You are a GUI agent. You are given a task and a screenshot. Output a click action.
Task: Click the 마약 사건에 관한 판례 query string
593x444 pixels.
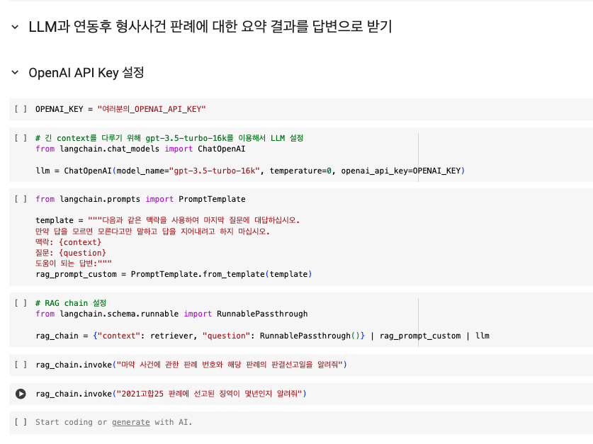click(x=230, y=365)
